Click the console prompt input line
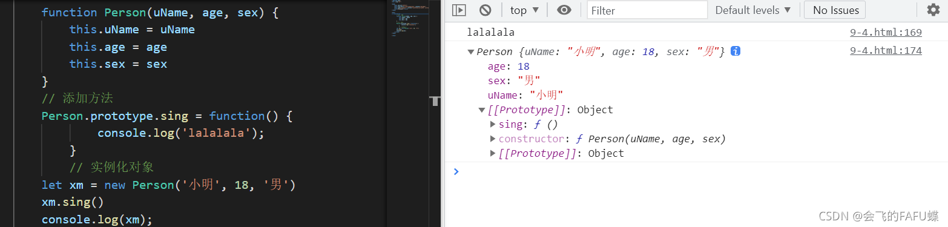The image size is (948, 227). point(696,171)
